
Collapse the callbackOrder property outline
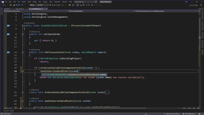23,34
